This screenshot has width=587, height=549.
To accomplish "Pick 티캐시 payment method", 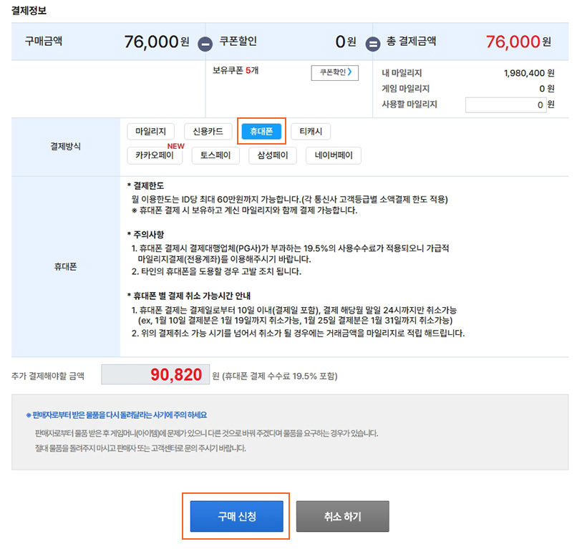I will (311, 132).
